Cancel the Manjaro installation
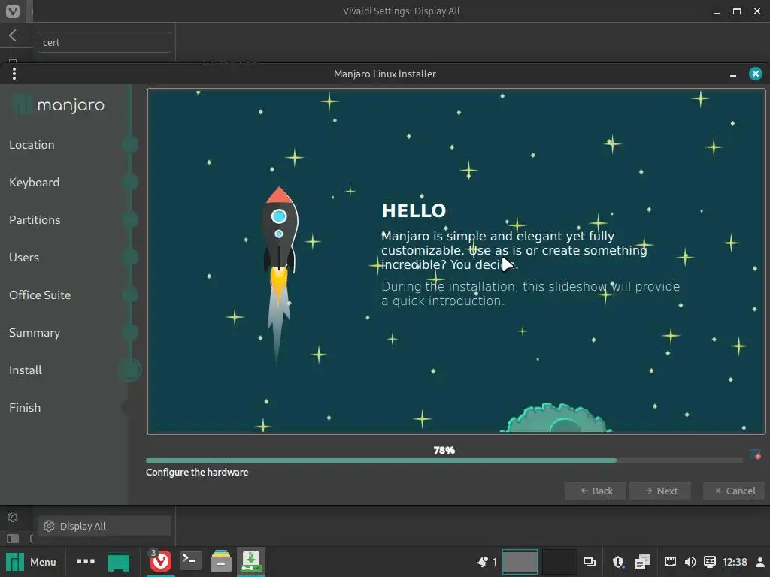The height and width of the screenshot is (577, 770). [734, 491]
